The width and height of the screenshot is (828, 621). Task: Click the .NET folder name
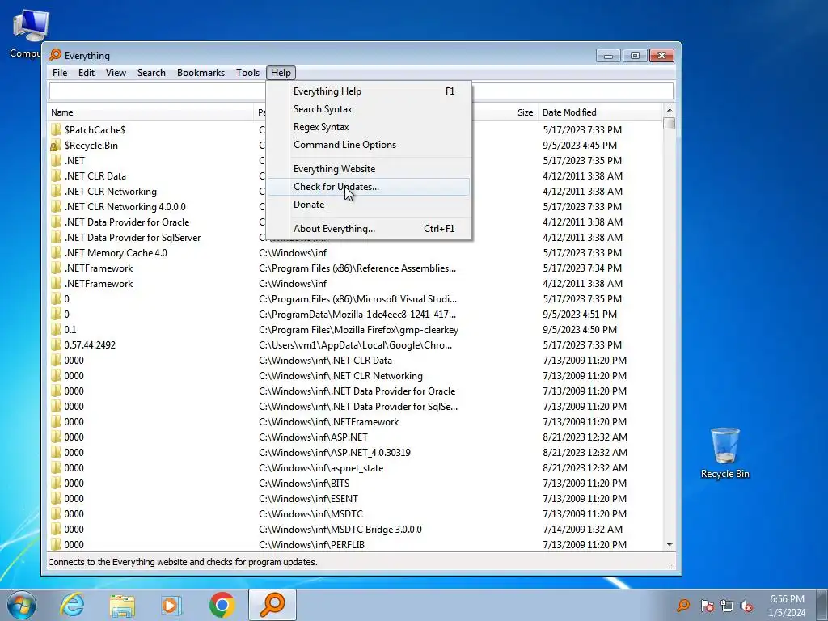pos(74,161)
